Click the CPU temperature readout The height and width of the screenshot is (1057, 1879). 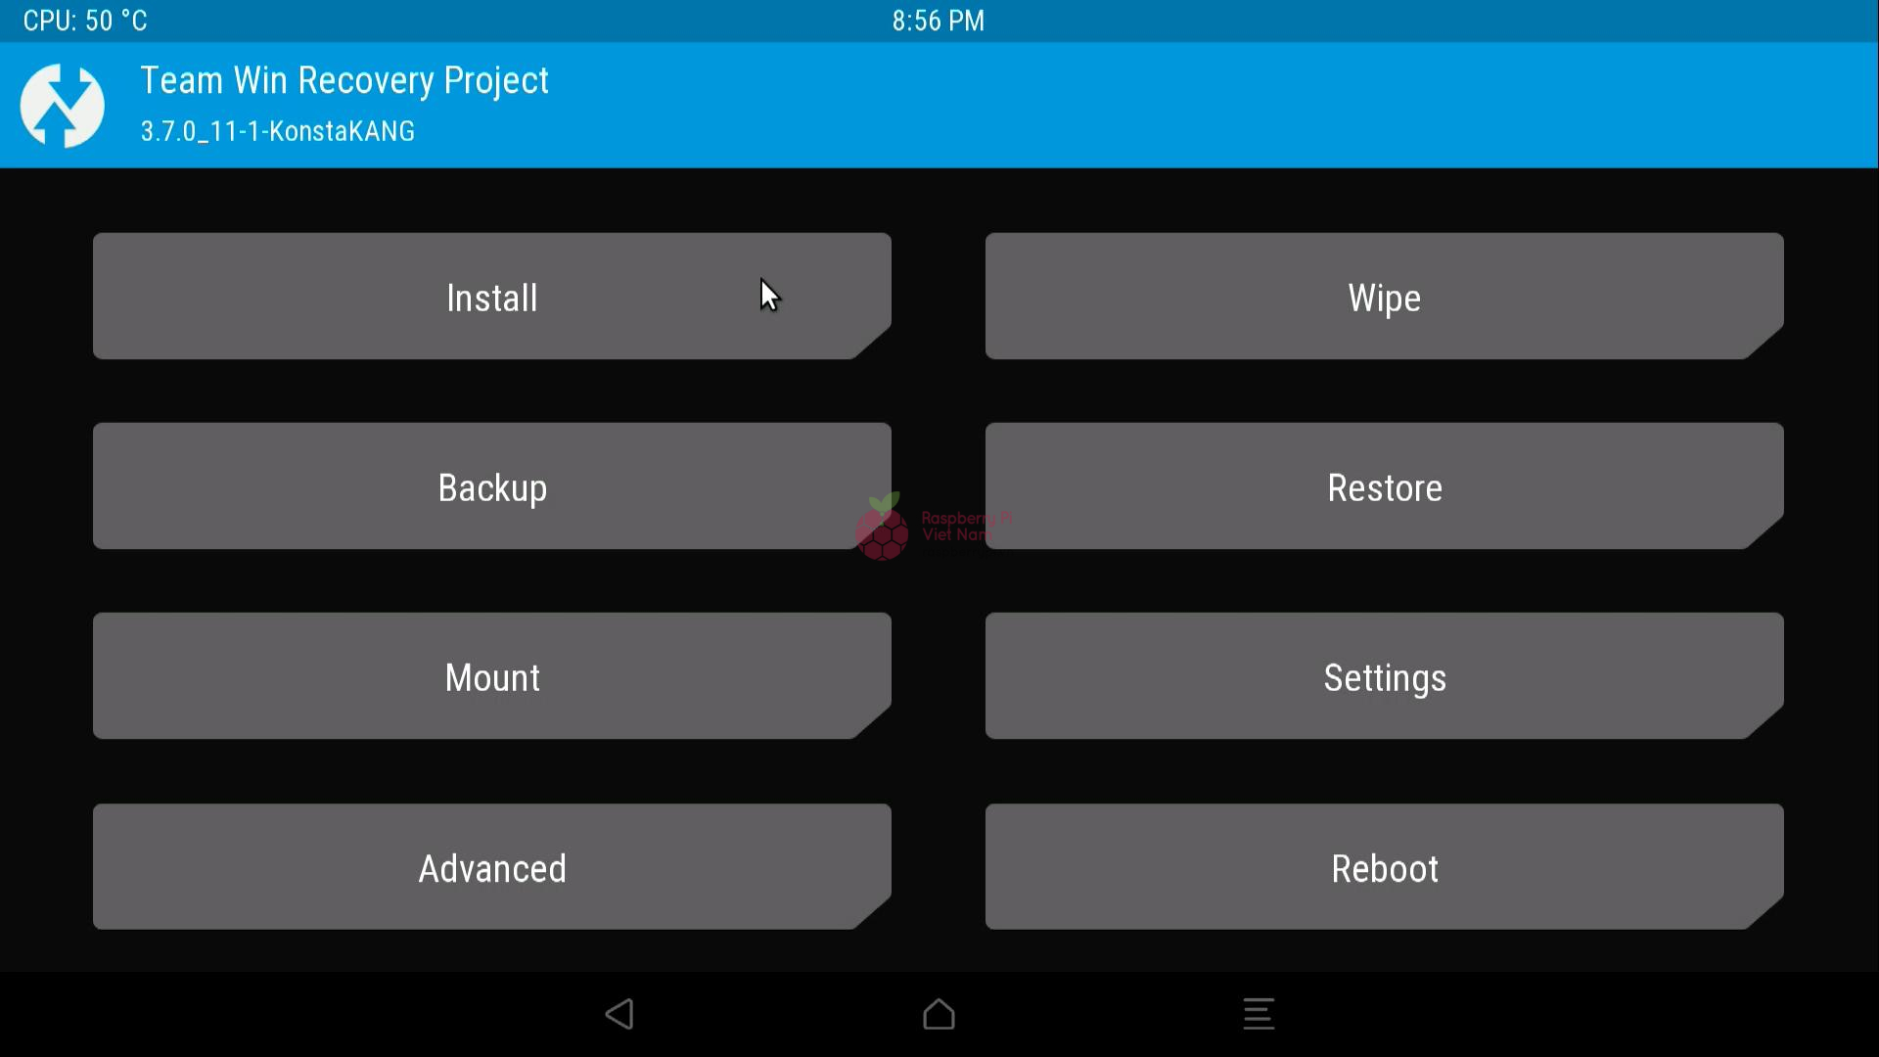click(85, 21)
